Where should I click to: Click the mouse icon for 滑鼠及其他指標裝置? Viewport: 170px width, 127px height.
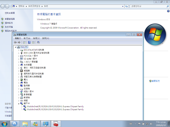pyautogui.click(x=22, y=77)
